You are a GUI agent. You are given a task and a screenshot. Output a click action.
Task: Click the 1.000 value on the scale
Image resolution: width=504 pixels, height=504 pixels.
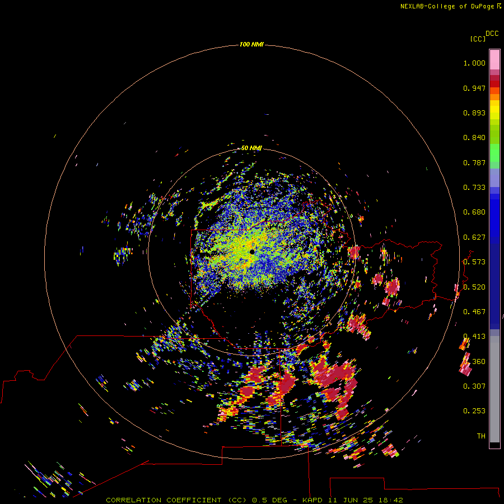[474, 63]
